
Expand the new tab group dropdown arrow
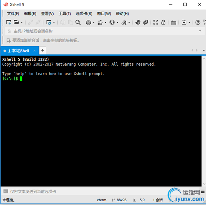(x=189, y=22)
